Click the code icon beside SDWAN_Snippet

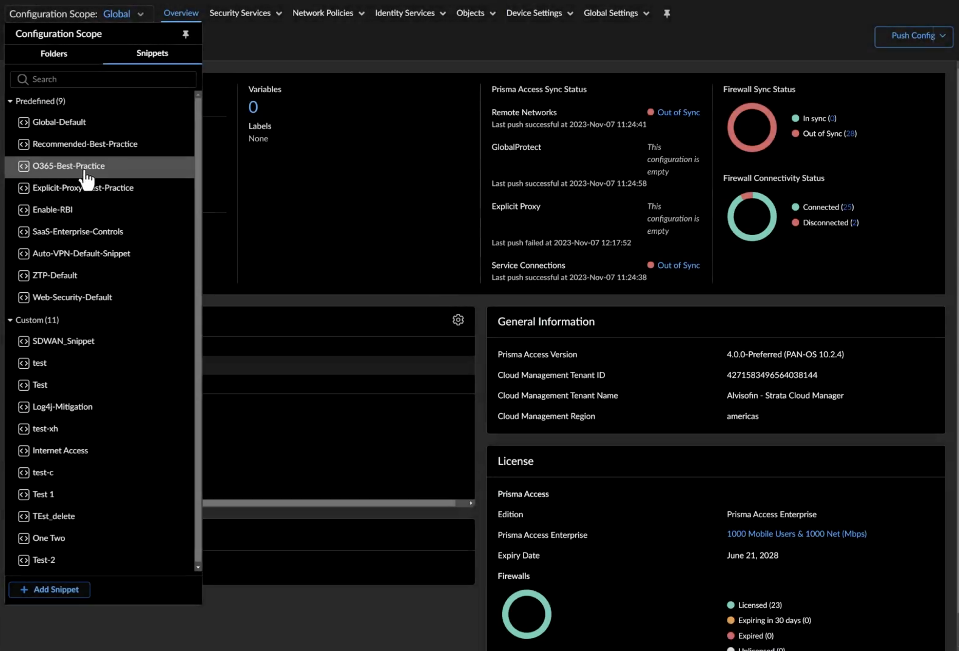[x=24, y=341]
